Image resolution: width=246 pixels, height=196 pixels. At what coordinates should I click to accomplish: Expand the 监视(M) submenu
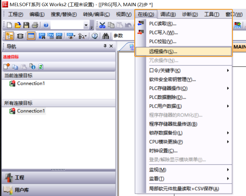tap(184, 170)
